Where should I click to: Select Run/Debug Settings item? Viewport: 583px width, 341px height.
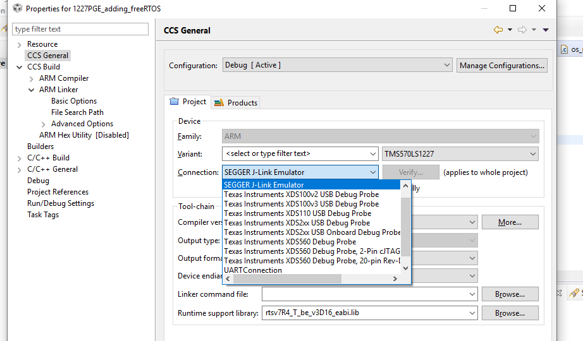point(61,203)
